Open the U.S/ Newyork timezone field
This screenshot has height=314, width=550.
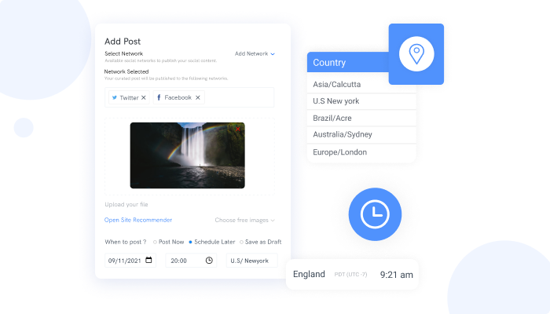pyautogui.click(x=252, y=261)
